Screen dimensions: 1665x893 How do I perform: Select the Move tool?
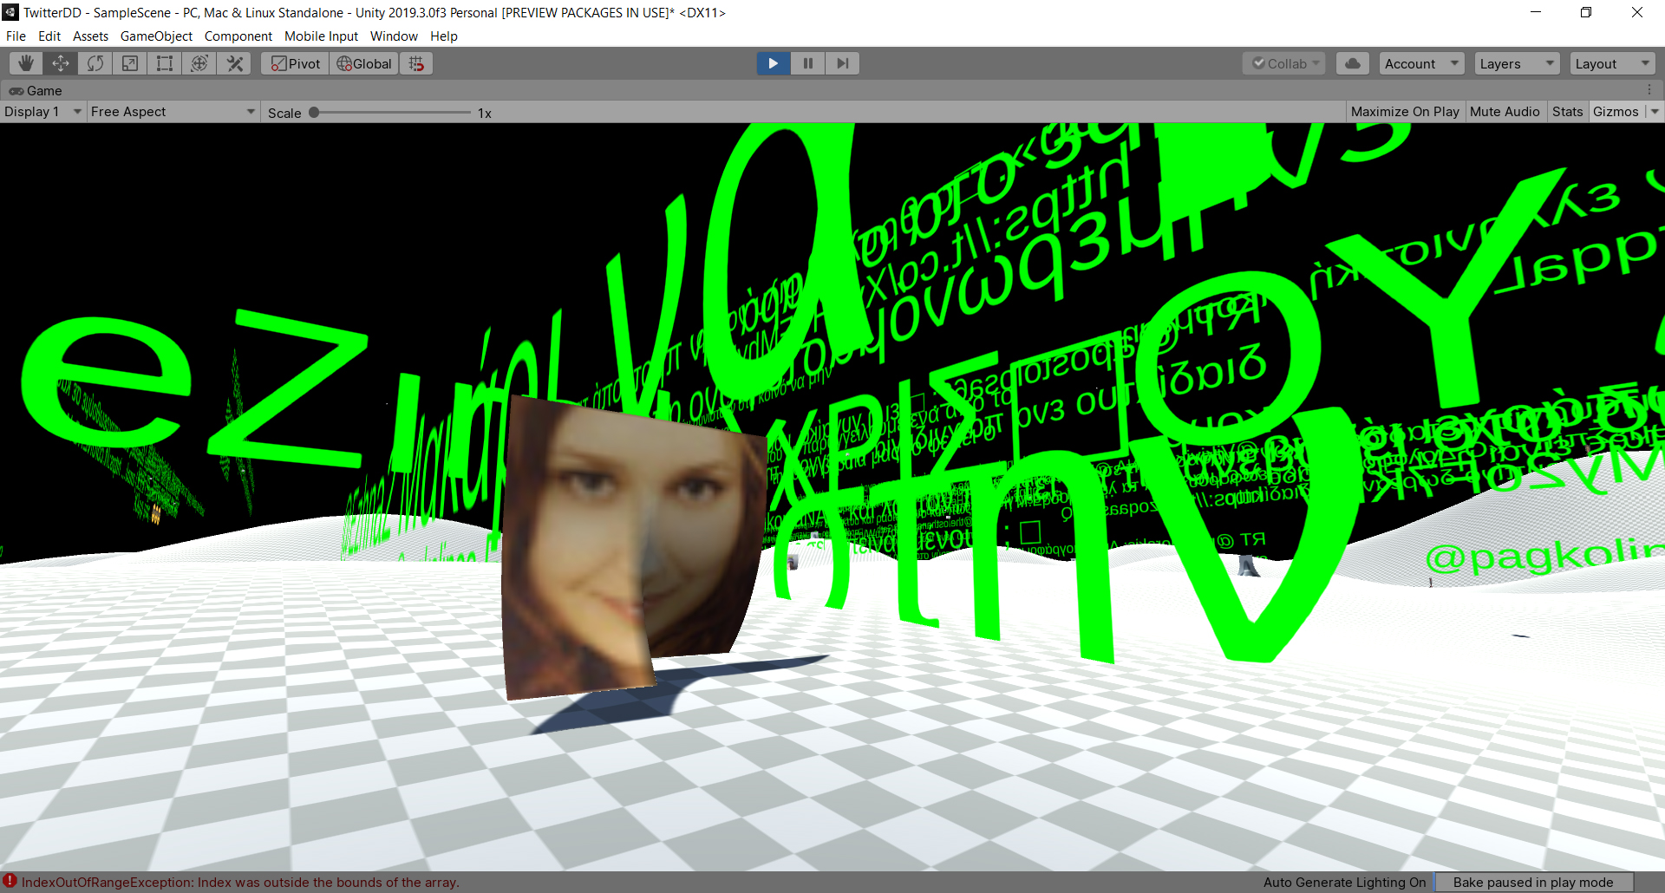[x=61, y=63]
